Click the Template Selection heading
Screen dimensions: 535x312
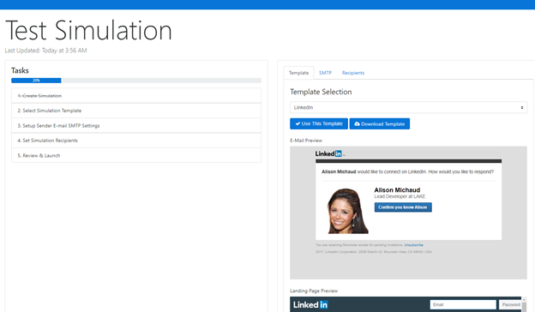(321, 92)
